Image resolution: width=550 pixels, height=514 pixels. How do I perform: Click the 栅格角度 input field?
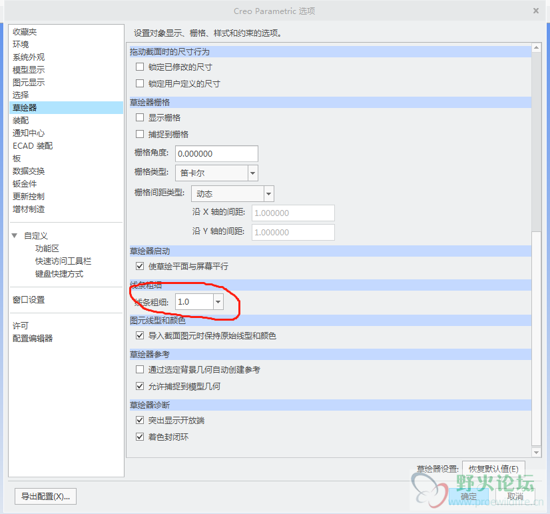(x=216, y=154)
